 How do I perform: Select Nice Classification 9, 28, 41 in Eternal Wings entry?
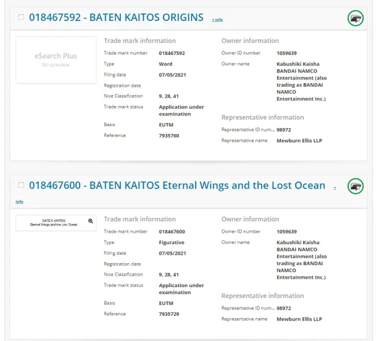click(x=169, y=275)
